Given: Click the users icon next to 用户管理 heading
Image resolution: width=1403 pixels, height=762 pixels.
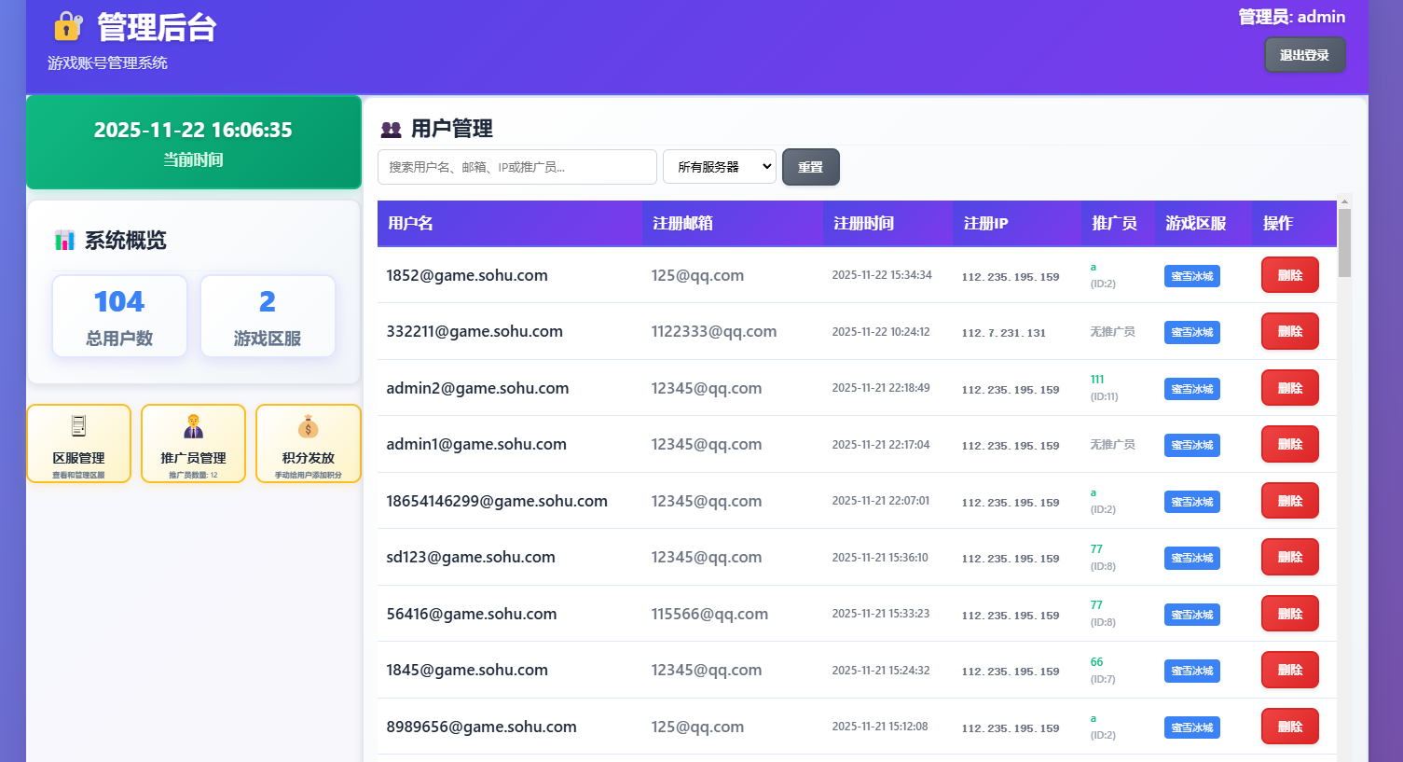Looking at the screenshot, I should [x=392, y=128].
